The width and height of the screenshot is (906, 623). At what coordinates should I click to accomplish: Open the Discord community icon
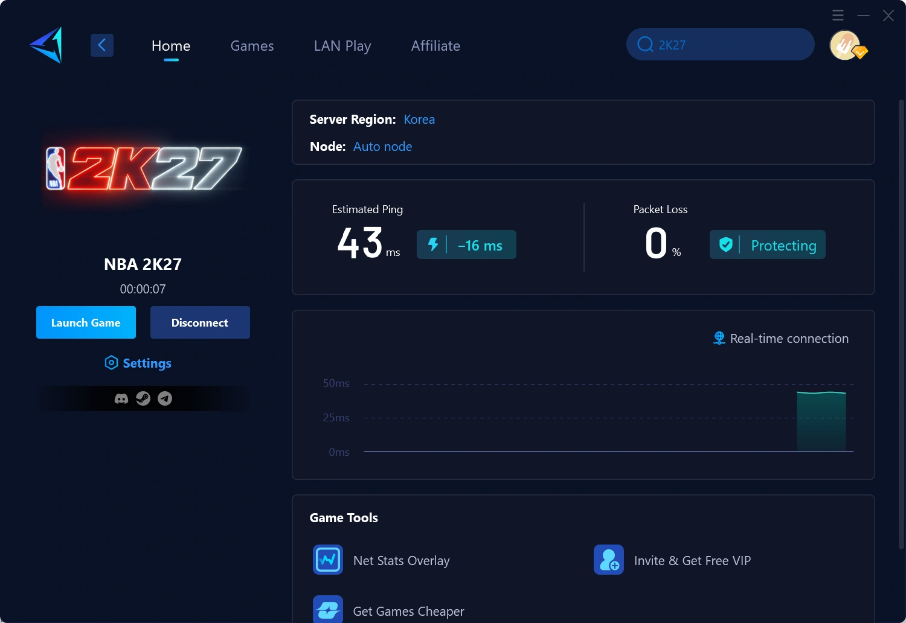(121, 398)
